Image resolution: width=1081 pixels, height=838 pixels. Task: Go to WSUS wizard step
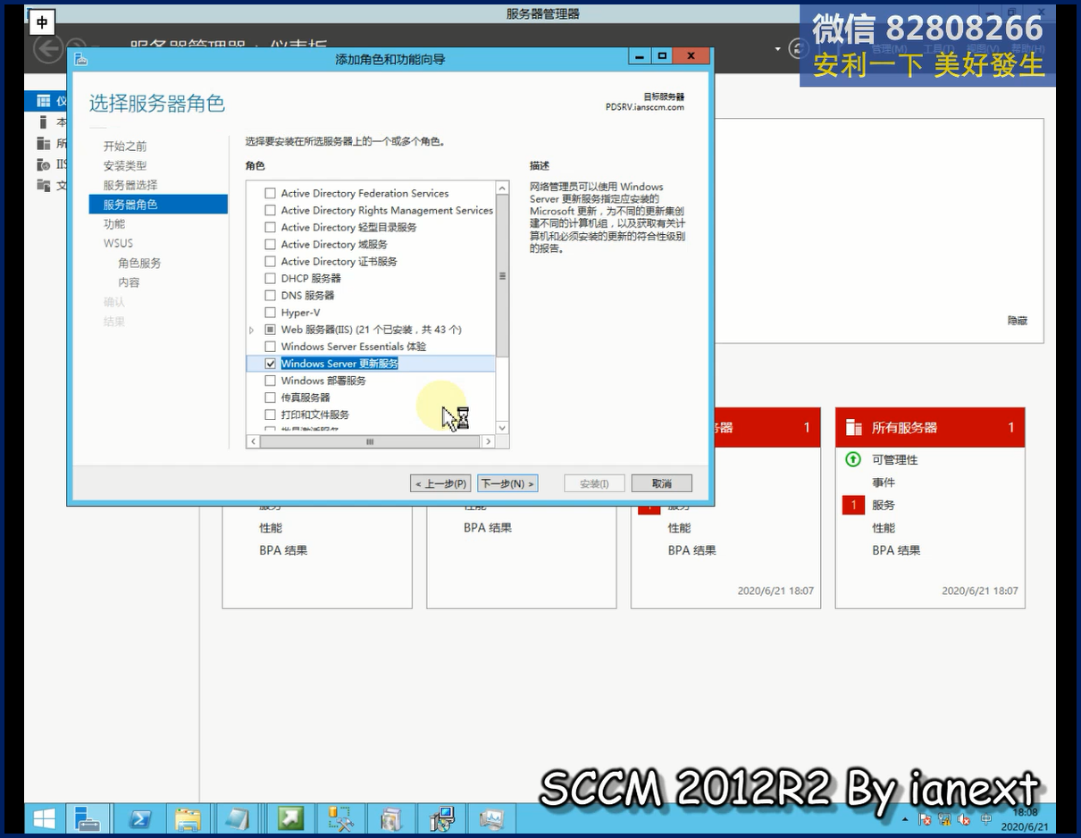118,243
